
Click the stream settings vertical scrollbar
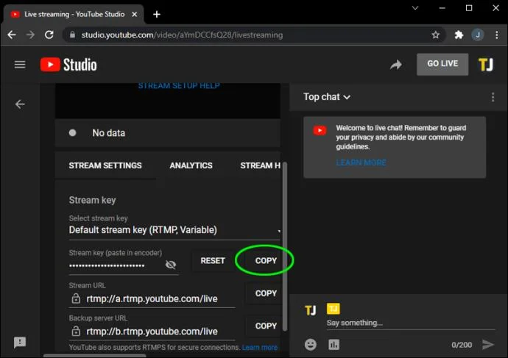point(285,246)
